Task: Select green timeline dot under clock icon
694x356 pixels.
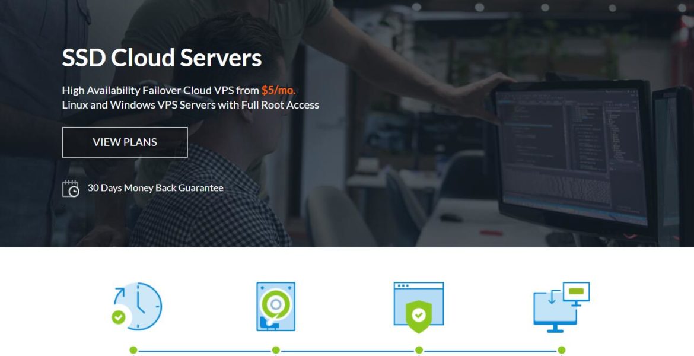Action: tap(133, 351)
